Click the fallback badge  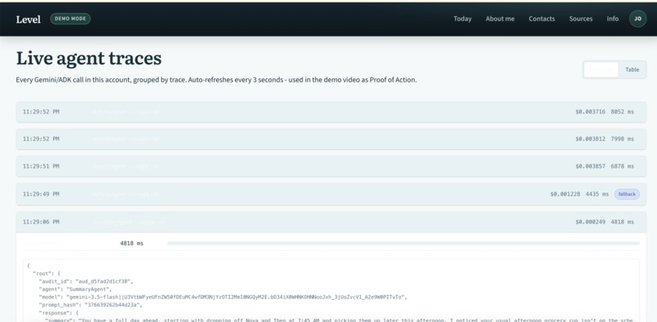coord(627,194)
